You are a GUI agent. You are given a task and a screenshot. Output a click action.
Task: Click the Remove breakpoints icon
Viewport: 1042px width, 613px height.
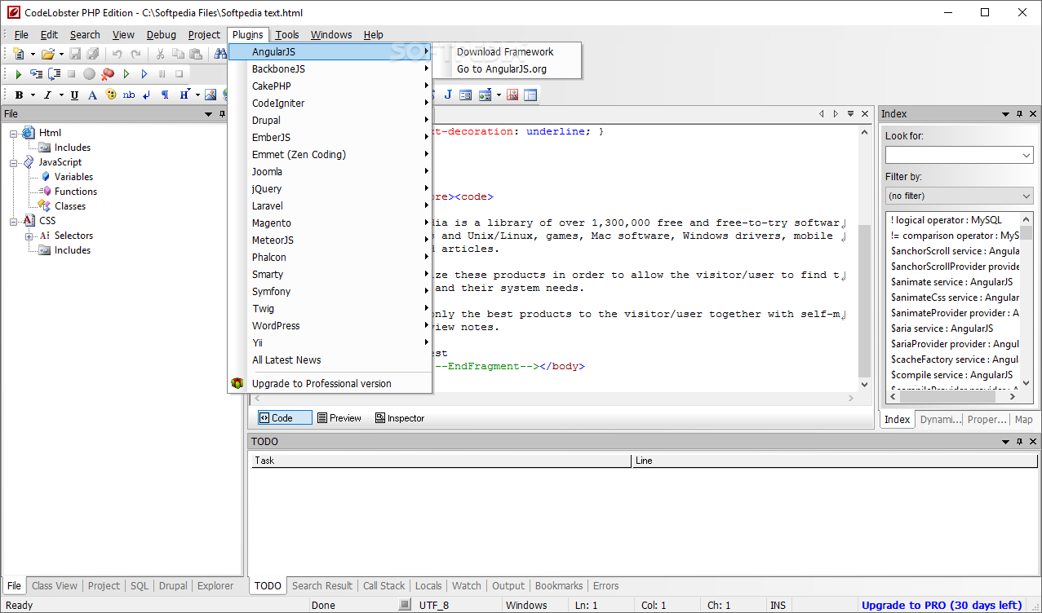coord(108,74)
